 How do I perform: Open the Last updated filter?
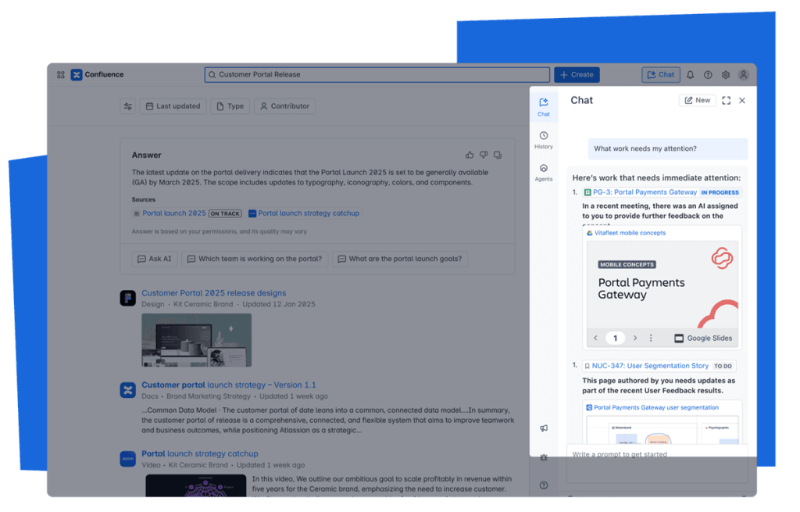click(x=173, y=106)
